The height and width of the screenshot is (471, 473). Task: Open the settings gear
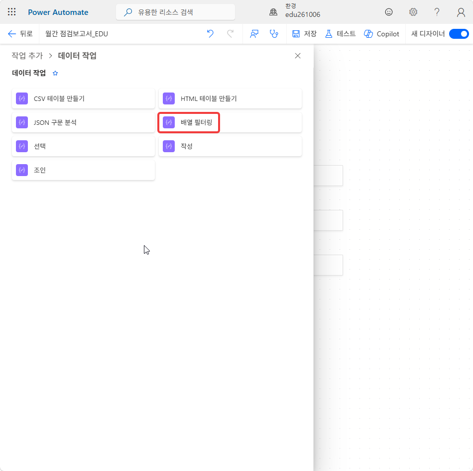coord(413,12)
